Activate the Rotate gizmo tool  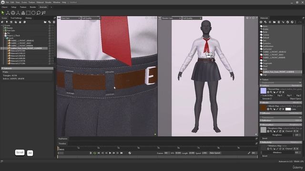(13, 13)
